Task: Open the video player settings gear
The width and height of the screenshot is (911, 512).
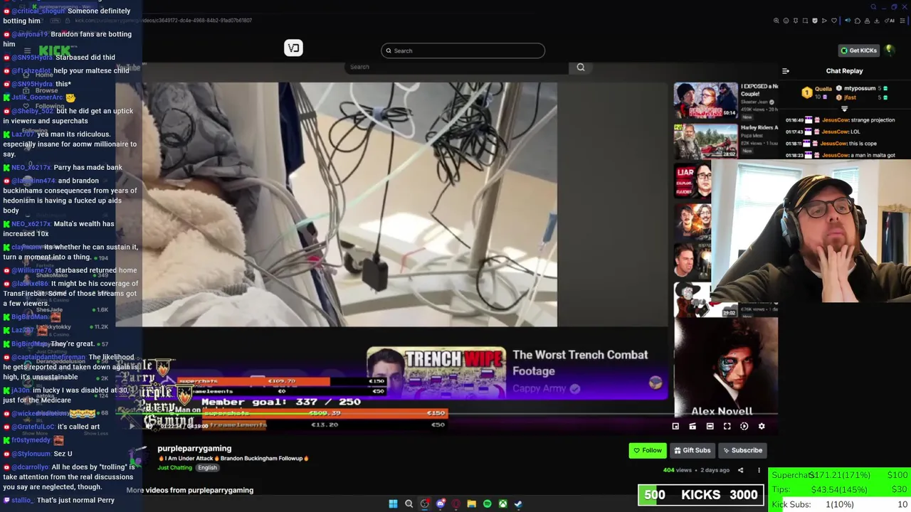Action: point(762,426)
